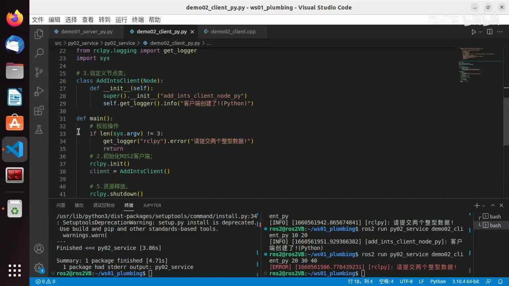The image size is (509, 286).
Task: Open the 运行 menu
Action: coord(121,20)
